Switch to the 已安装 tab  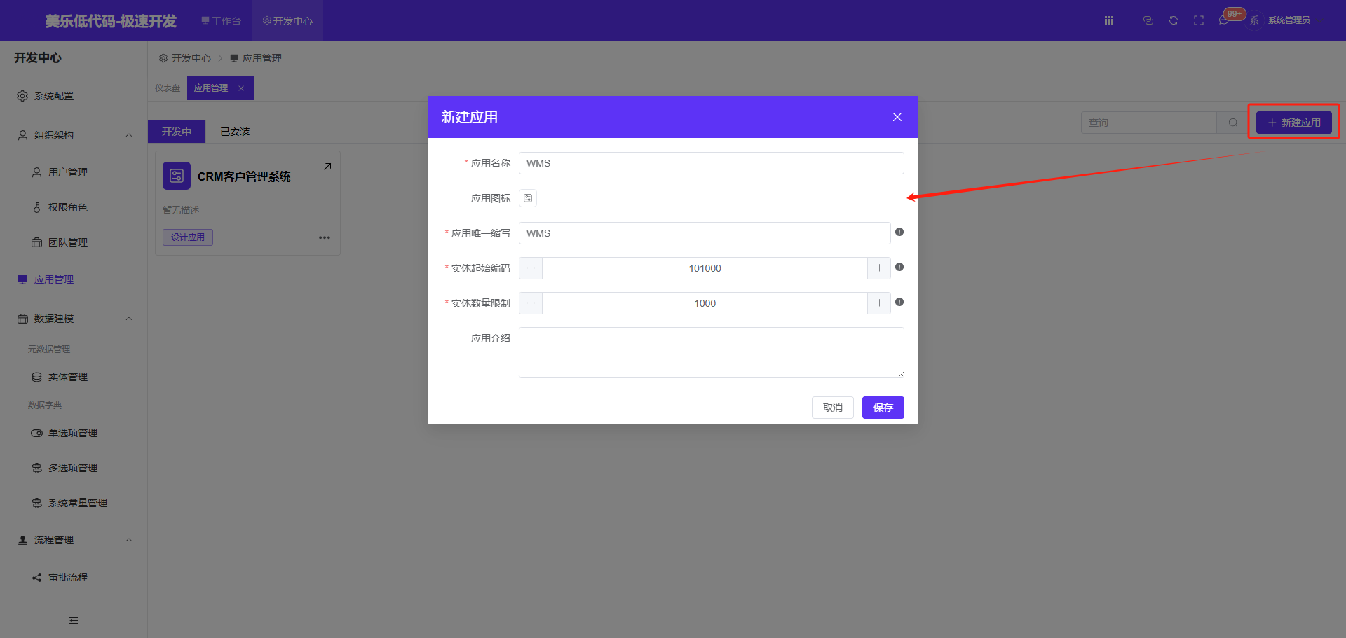(x=235, y=132)
